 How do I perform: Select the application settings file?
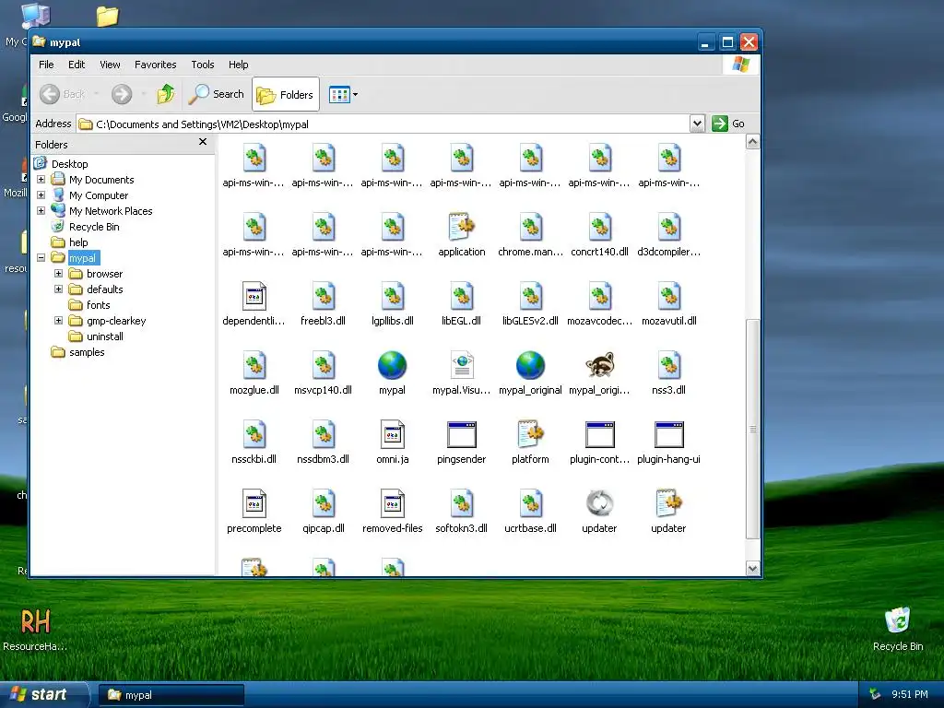(x=461, y=227)
